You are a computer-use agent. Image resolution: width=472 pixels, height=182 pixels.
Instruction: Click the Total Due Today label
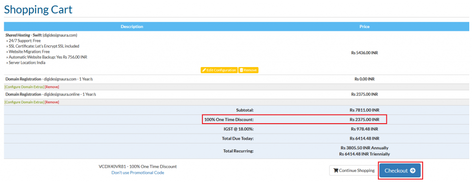(x=238, y=139)
